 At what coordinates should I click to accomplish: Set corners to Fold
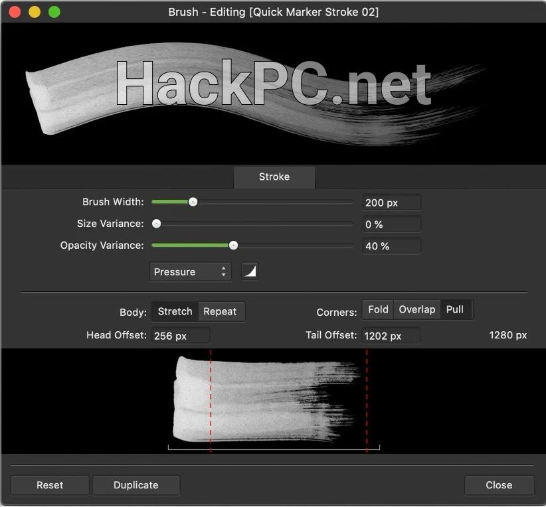(378, 309)
